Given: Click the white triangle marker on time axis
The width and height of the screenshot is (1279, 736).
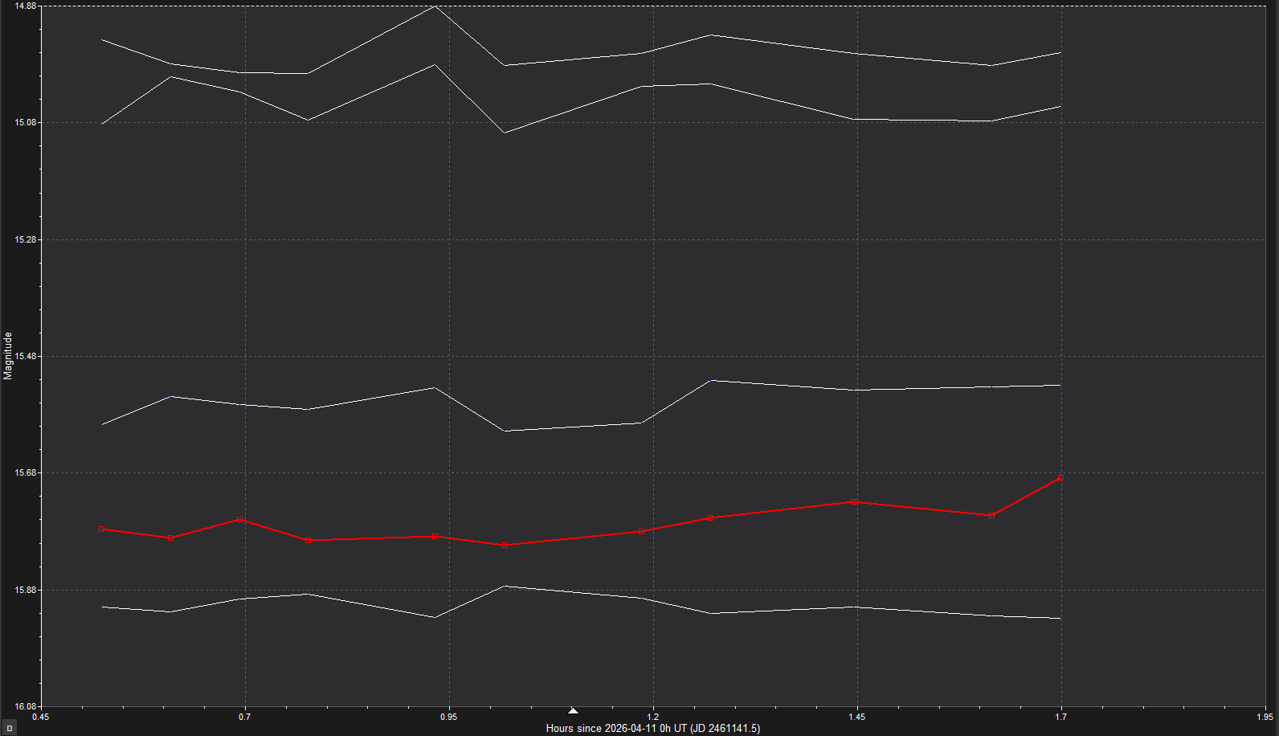Looking at the screenshot, I should click(573, 710).
